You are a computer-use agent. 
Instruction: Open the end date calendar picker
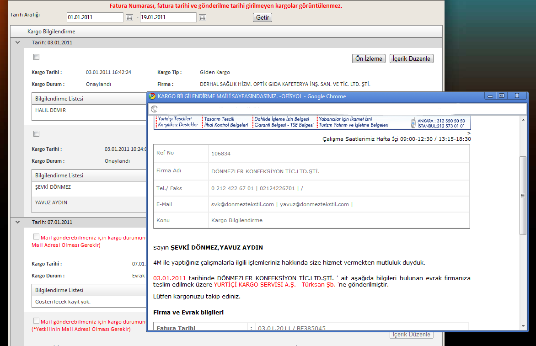click(203, 18)
